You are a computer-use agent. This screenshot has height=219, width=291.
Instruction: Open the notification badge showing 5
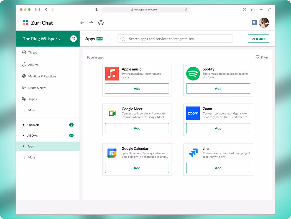tap(254, 23)
